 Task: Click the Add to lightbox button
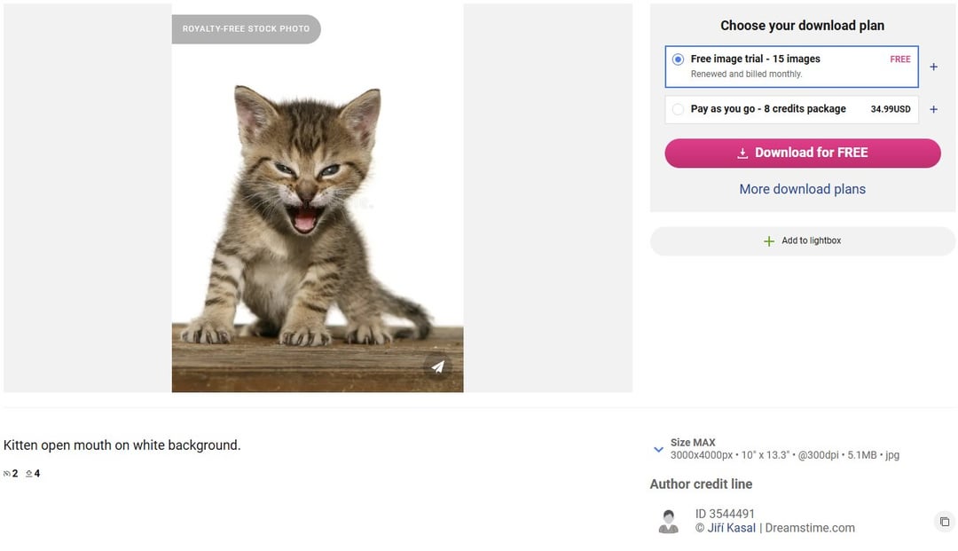tap(802, 240)
